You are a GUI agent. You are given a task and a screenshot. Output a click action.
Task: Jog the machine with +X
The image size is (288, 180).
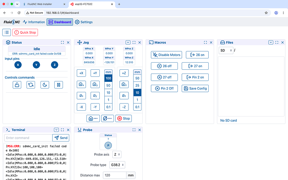tap(81, 73)
